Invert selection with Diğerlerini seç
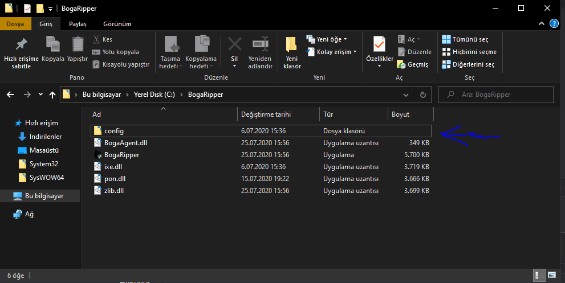 468,64
